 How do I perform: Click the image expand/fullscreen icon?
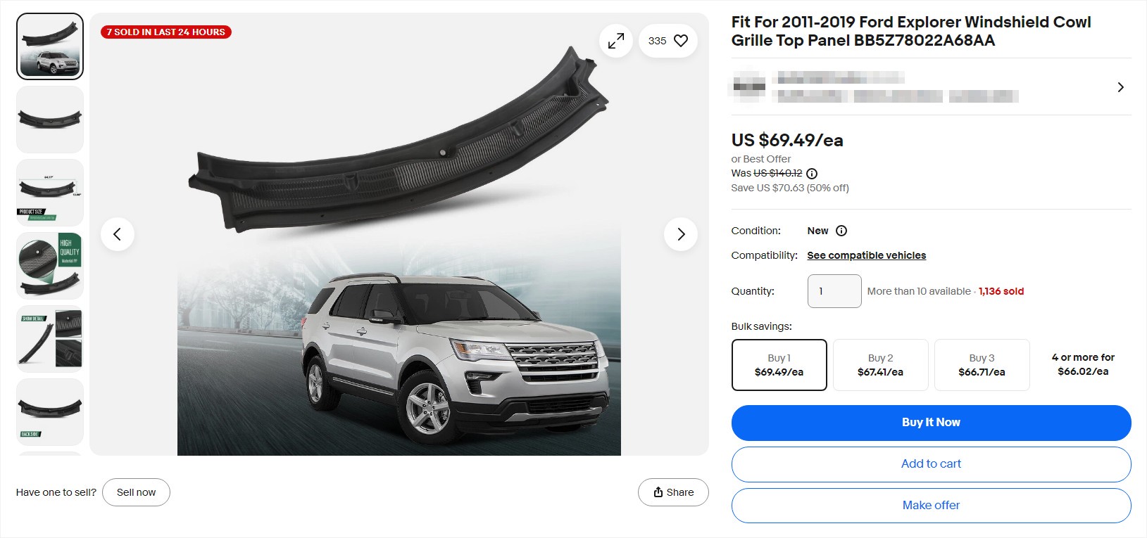pyautogui.click(x=615, y=41)
